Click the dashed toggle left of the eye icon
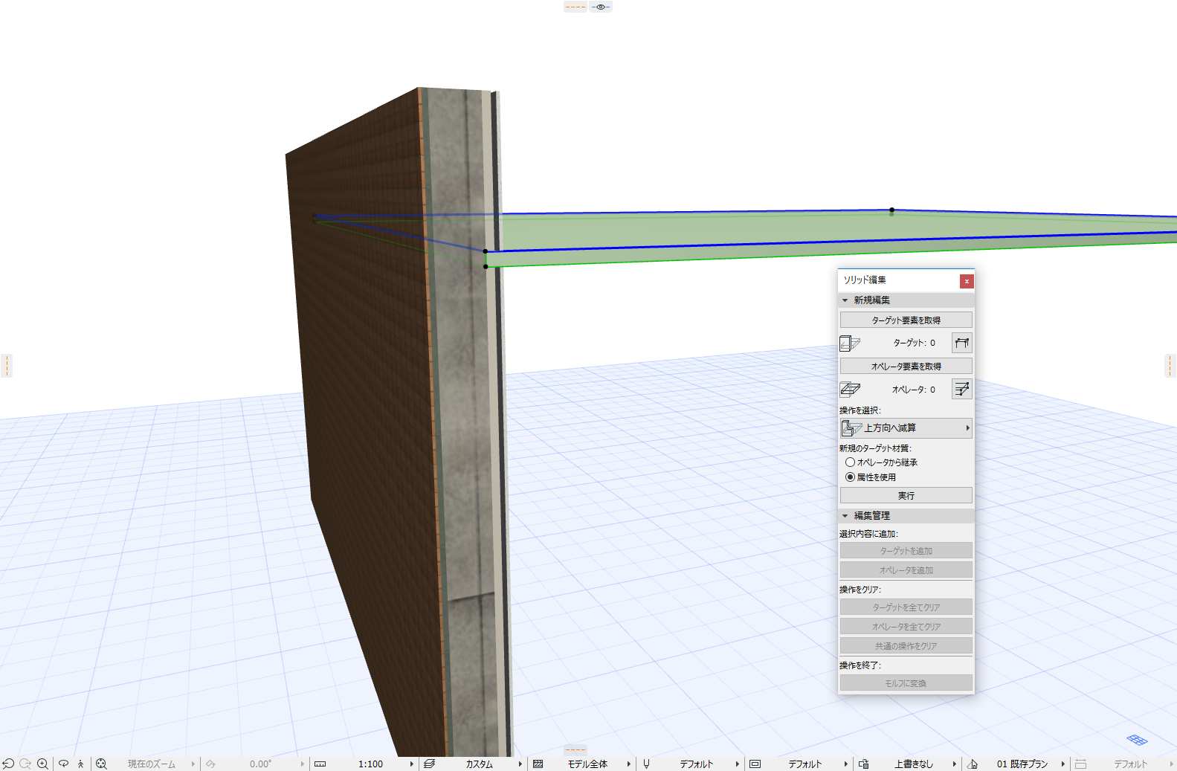The height and width of the screenshot is (771, 1177). tap(575, 7)
